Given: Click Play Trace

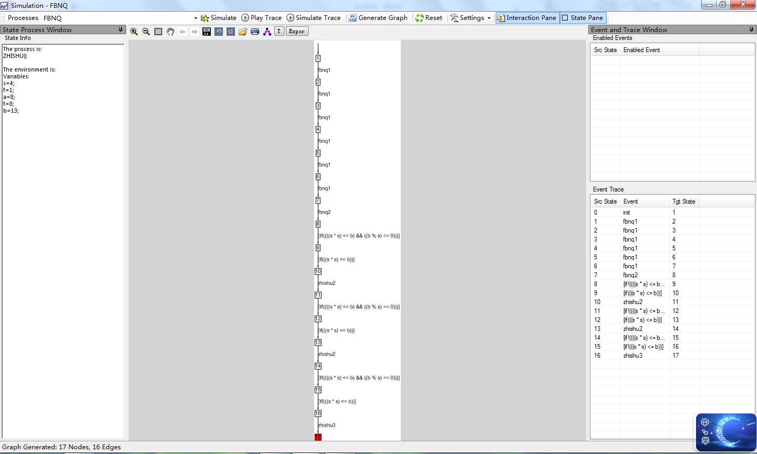Looking at the screenshot, I should pos(262,18).
